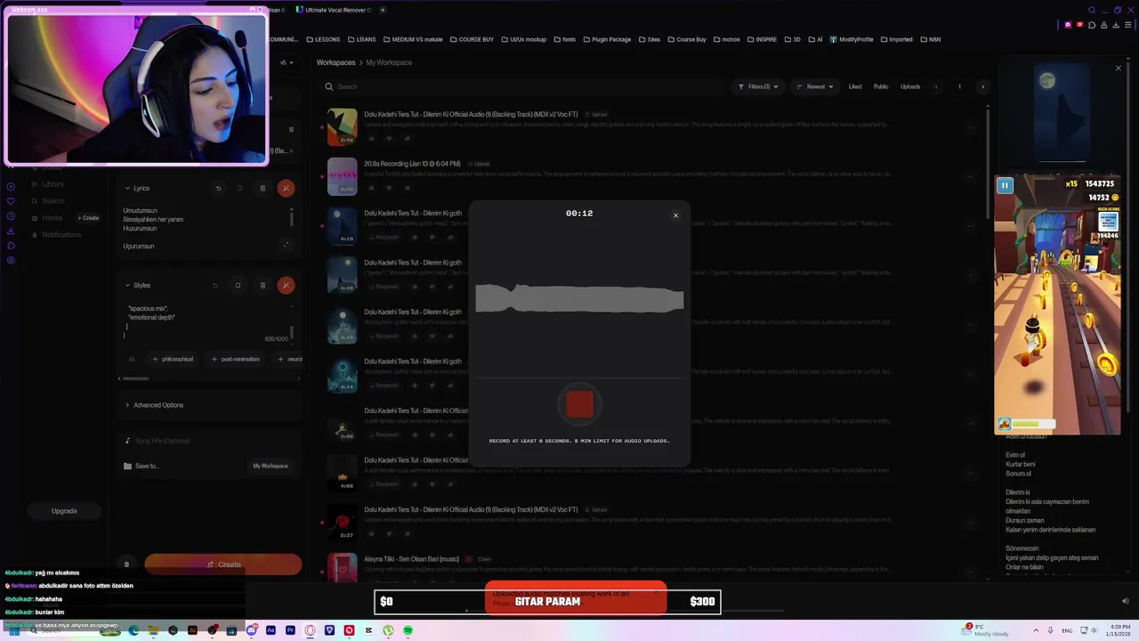
Task: Open a new browser tab with plus
Action: [x=383, y=10]
